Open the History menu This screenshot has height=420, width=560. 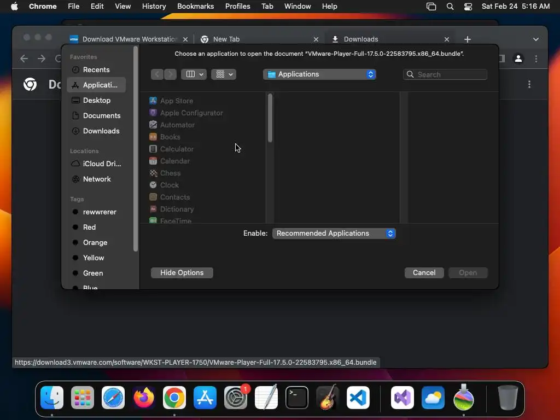[154, 7]
